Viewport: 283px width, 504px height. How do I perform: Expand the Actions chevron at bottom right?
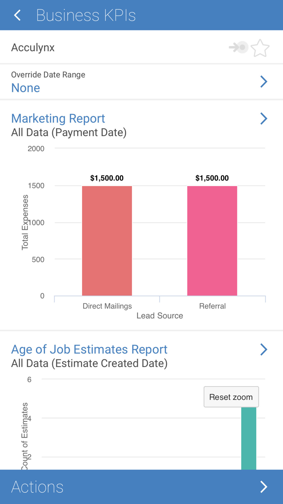point(264,487)
